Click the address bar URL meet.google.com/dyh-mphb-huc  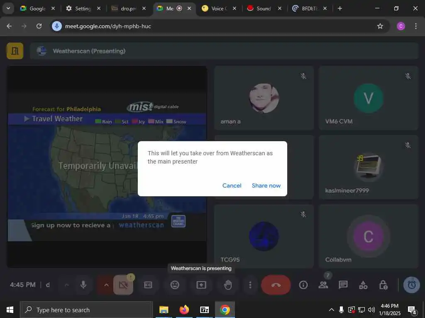pos(108,26)
